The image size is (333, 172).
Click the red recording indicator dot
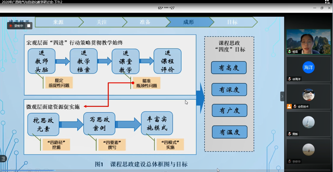[11, 26]
